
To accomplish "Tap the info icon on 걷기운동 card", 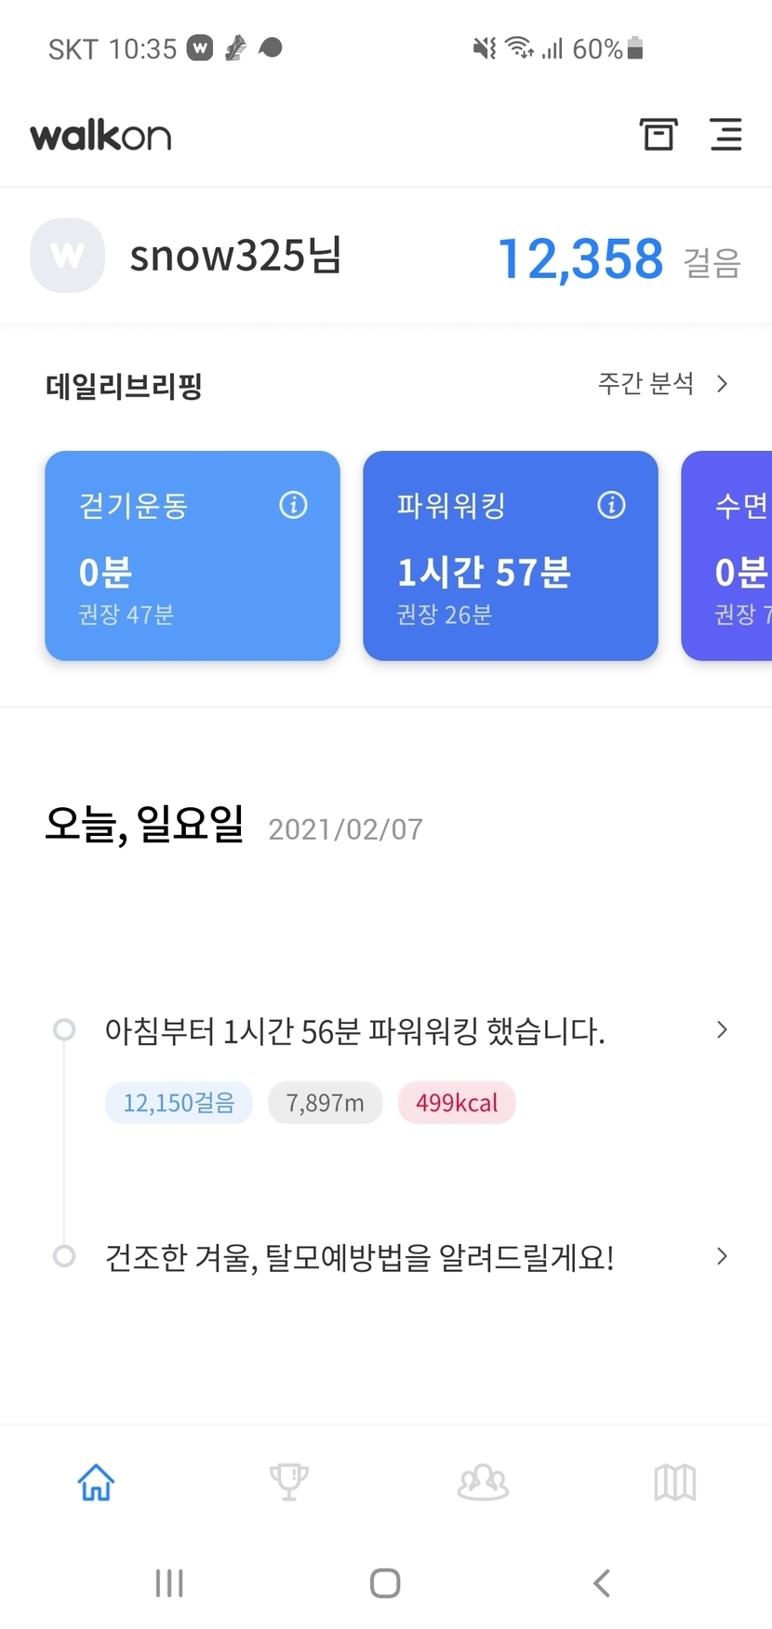I will 293,505.
